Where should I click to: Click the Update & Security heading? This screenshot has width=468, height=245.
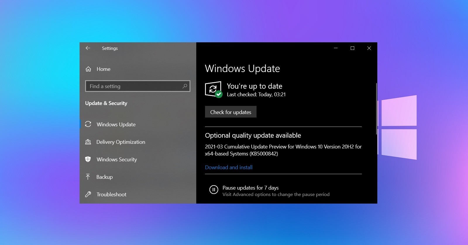[106, 103]
